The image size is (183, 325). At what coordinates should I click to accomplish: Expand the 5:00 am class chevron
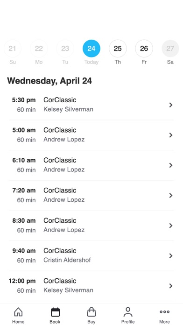[x=171, y=135]
